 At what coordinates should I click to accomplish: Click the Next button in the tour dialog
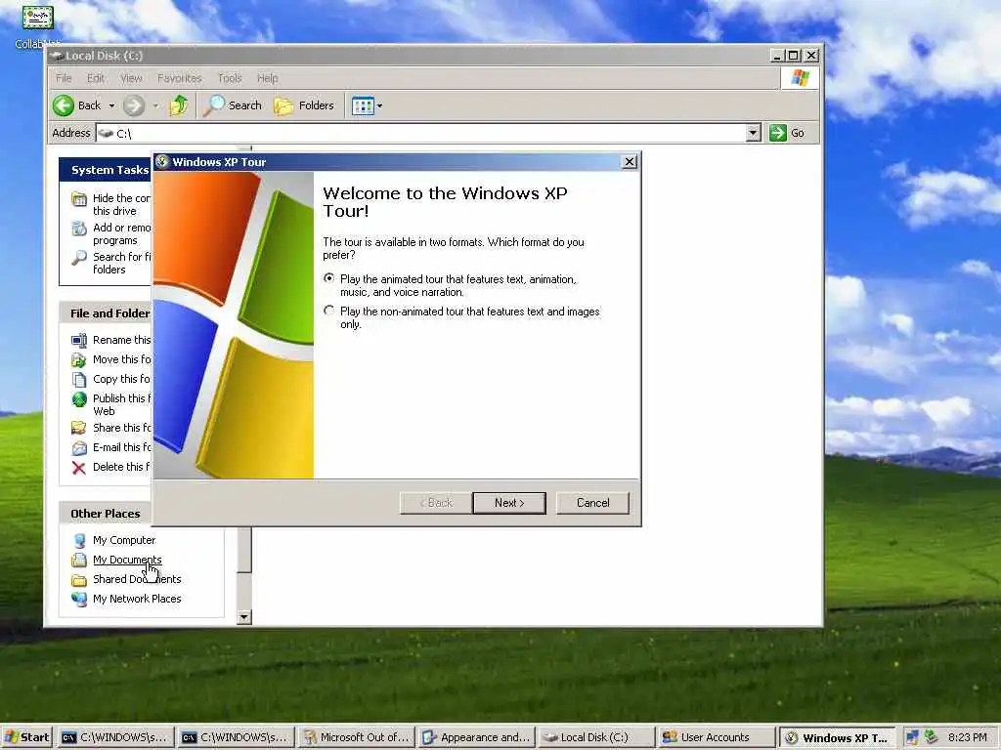tap(508, 503)
